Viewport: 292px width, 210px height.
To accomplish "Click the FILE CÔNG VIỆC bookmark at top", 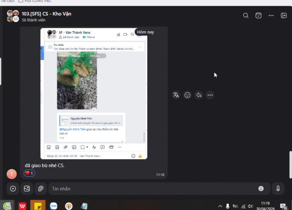I will click(x=35, y=1).
